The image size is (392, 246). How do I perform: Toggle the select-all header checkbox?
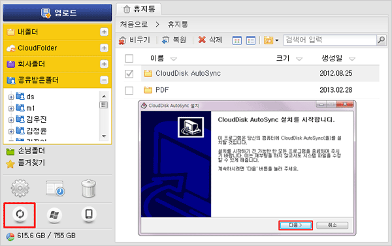pyautogui.click(x=129, y=59)
